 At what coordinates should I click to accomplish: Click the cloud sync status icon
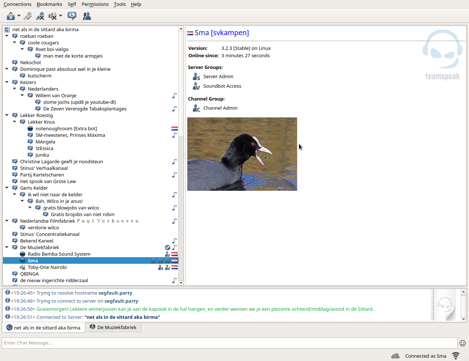[x=395, y=356]
